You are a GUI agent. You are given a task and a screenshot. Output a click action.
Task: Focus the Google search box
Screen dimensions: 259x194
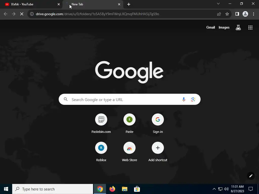tap(129, 100)
